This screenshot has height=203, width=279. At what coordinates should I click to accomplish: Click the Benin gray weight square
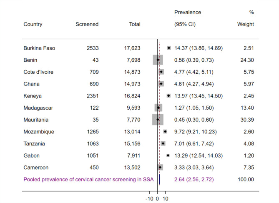pos(158,60)
